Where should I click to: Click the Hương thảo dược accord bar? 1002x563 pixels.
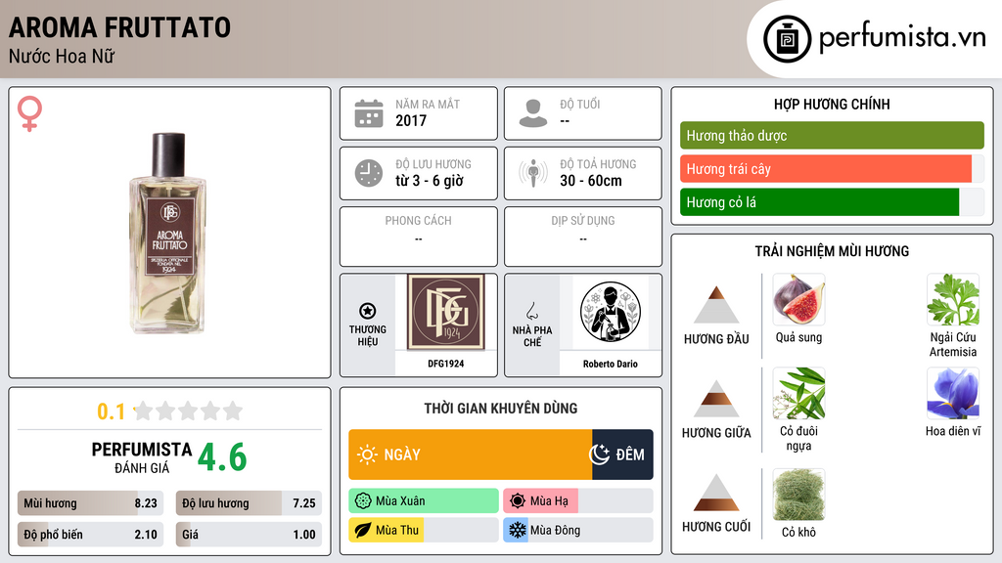pyautogui.click(x=832, y=135)
